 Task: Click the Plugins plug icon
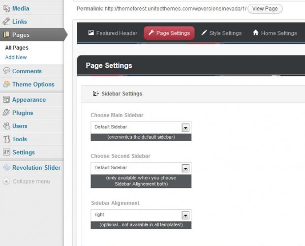[6, 113]
